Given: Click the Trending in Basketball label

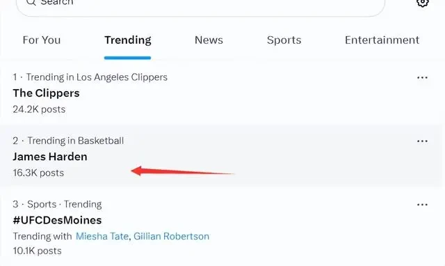Looking at the screenshot, I should click(x=76, y=141).
